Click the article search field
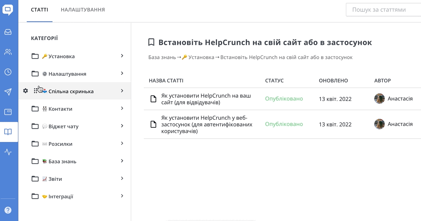Viewport: 421px width, 221px height. click(383, 10)
